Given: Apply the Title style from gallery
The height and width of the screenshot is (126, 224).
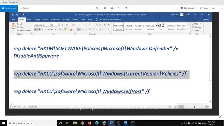Looking at the screenshot, I should [160, 27].
